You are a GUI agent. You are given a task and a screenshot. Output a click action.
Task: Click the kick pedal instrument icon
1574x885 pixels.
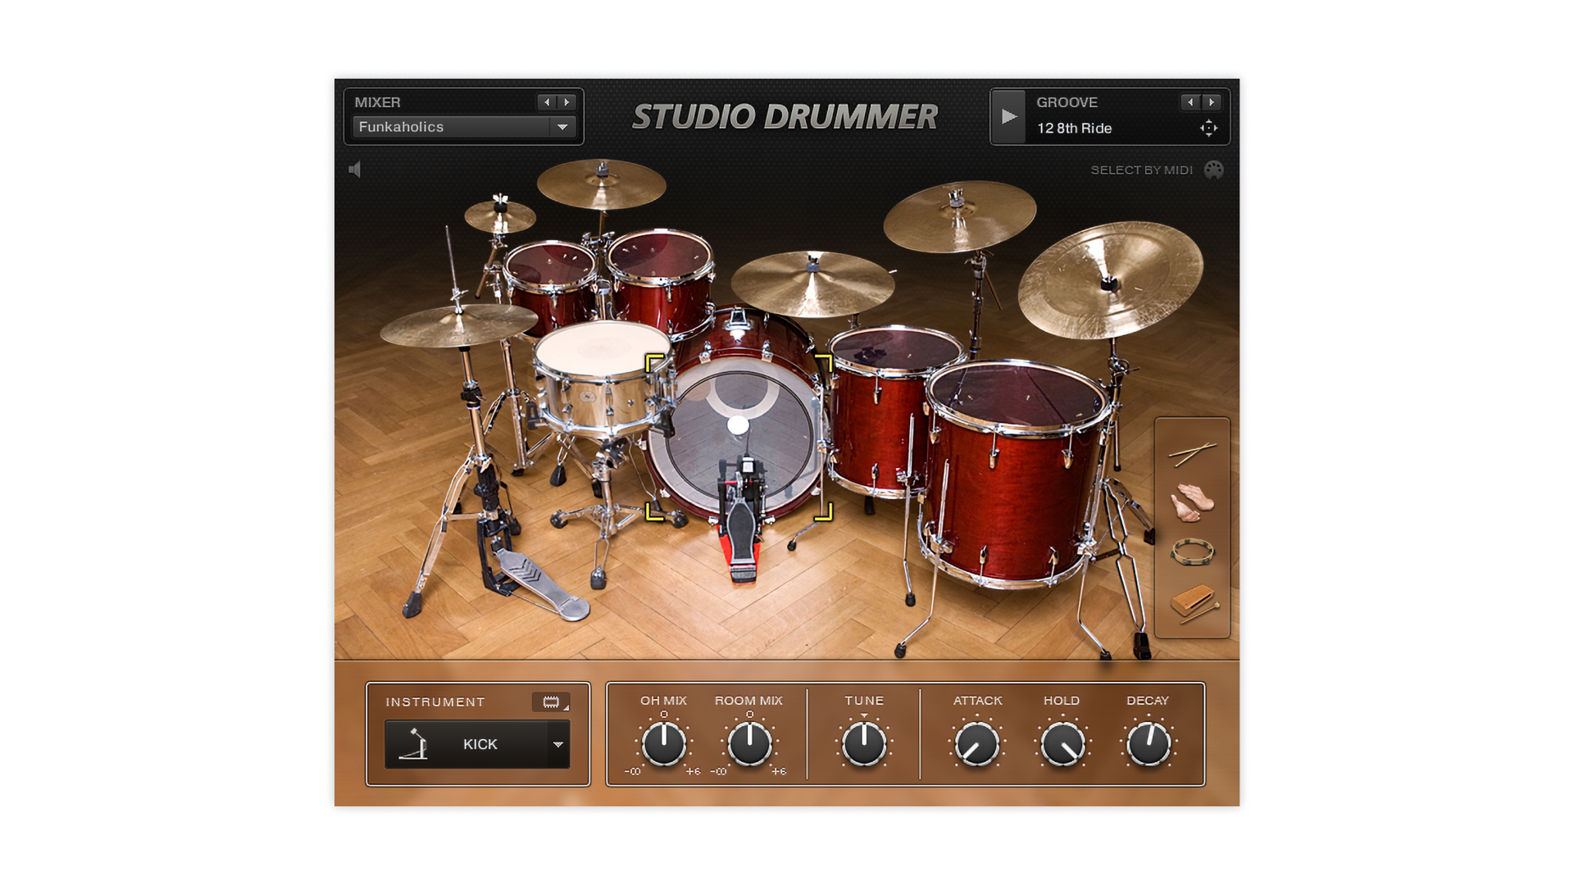(x=414, y=744)
